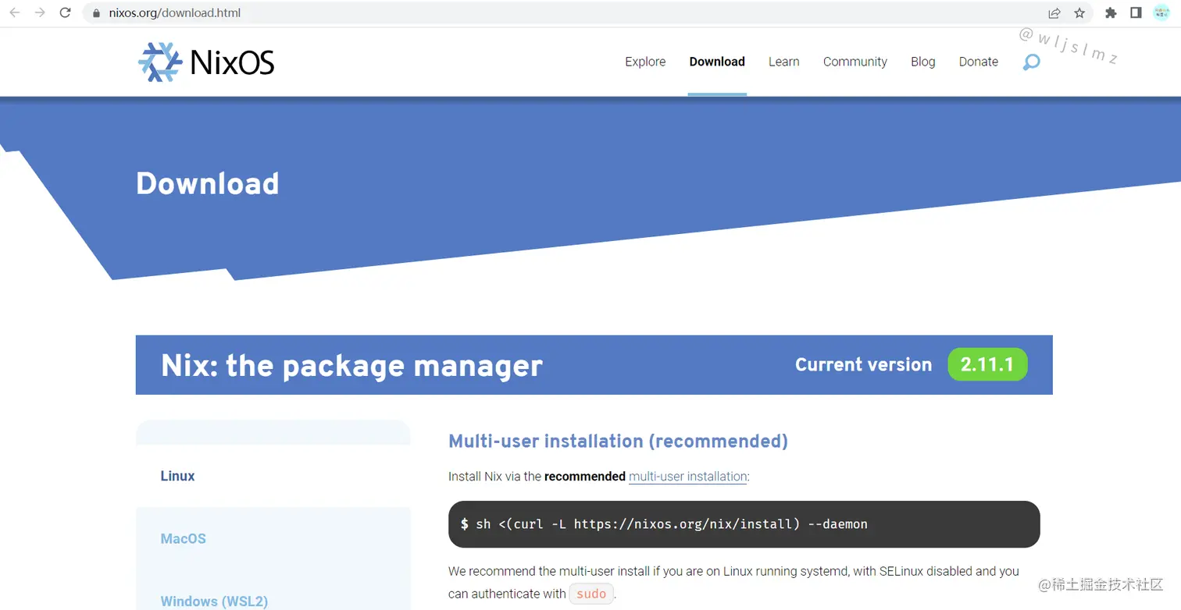Toggle the browser side panel icon
1181x610 pixels.
tap(1136, 12)
